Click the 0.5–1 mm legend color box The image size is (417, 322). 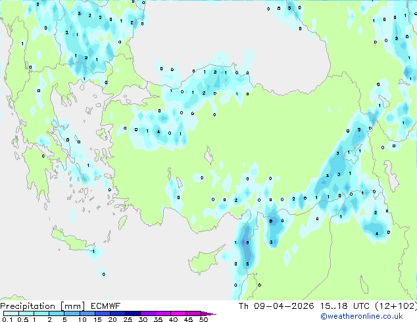point(26,313)
